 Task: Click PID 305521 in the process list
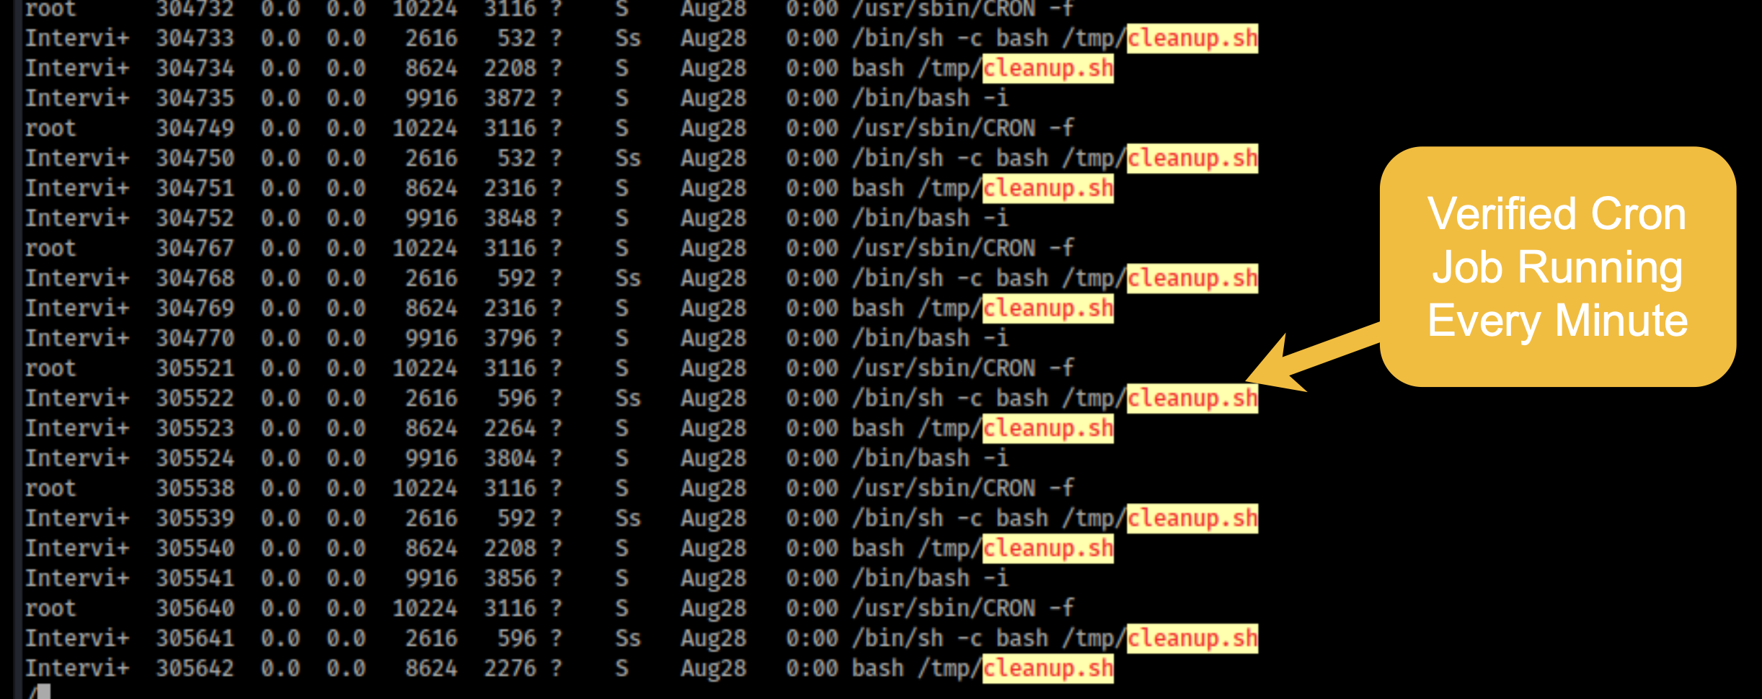195,368
